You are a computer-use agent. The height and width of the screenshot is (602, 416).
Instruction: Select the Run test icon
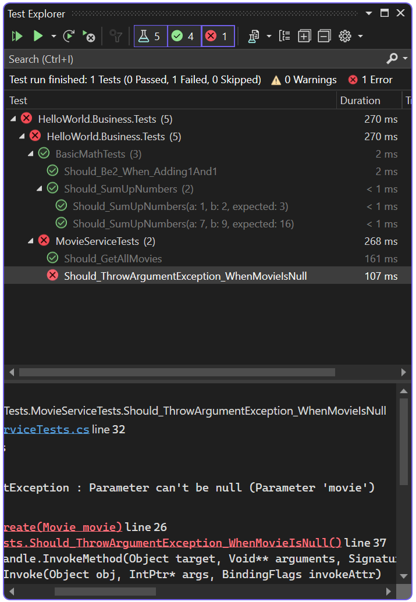pos(37,36)
